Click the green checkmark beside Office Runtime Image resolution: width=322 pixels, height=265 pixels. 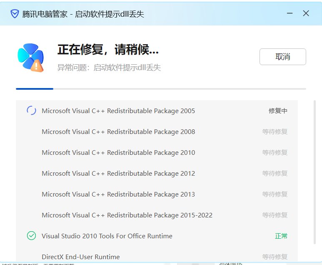click(31, 235)
